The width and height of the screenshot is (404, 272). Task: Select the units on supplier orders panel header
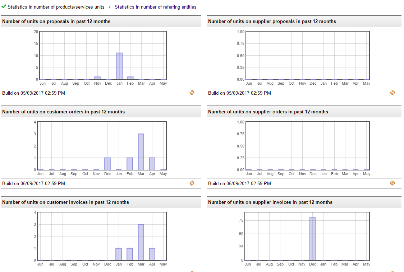click(268, 112)
